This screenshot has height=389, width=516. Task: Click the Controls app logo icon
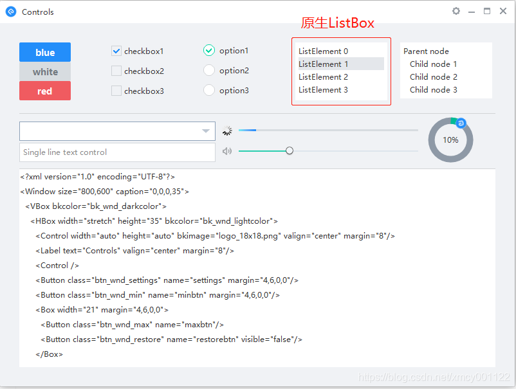(11, 12)
